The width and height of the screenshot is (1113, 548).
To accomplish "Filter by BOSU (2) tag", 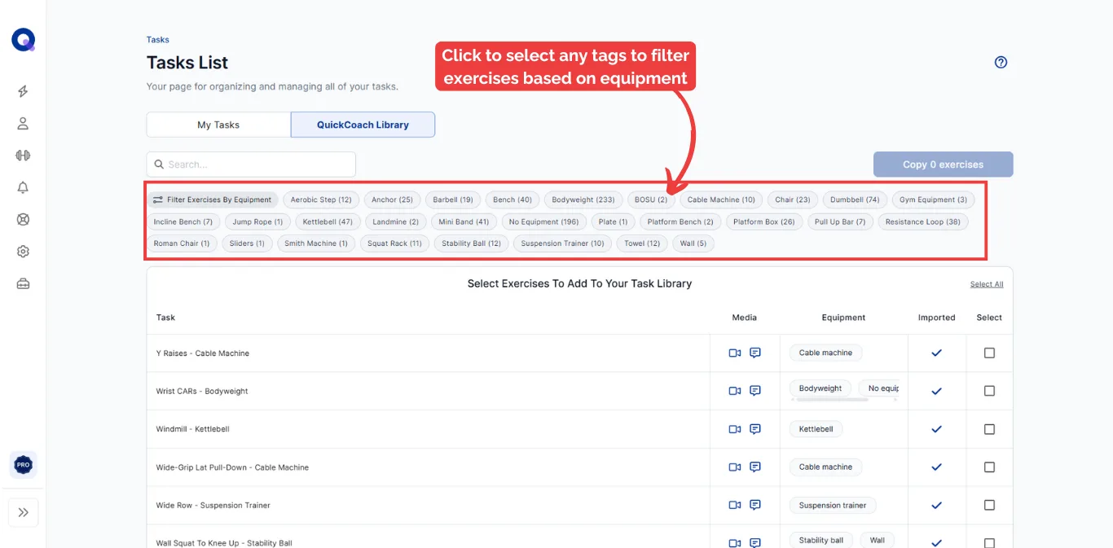I will (x=651, y=199).
